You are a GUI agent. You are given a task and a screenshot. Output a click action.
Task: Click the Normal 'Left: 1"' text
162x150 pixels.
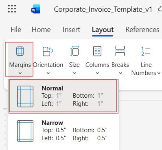(x=52, y=104)
